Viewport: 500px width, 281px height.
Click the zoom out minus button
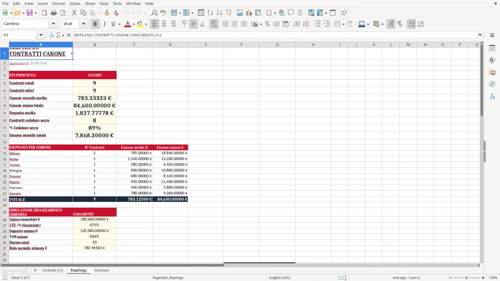450,278
